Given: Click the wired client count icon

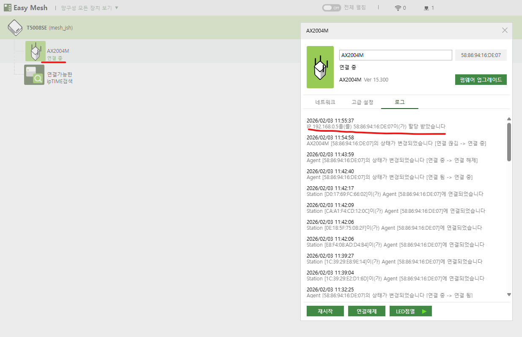Looking at the screenshot, I should 426,8.
